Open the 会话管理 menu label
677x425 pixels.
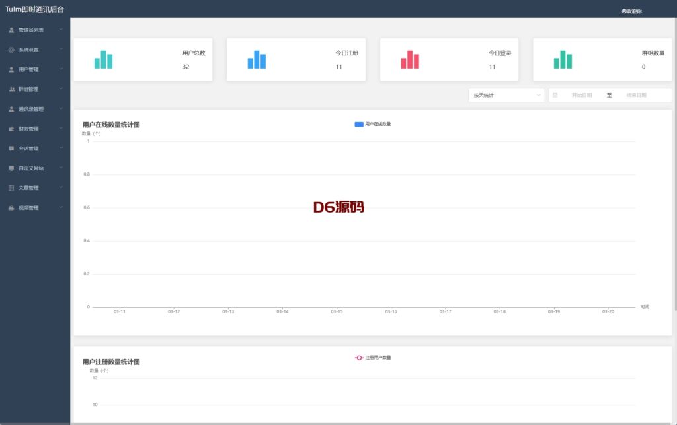[x=28, y=148]
